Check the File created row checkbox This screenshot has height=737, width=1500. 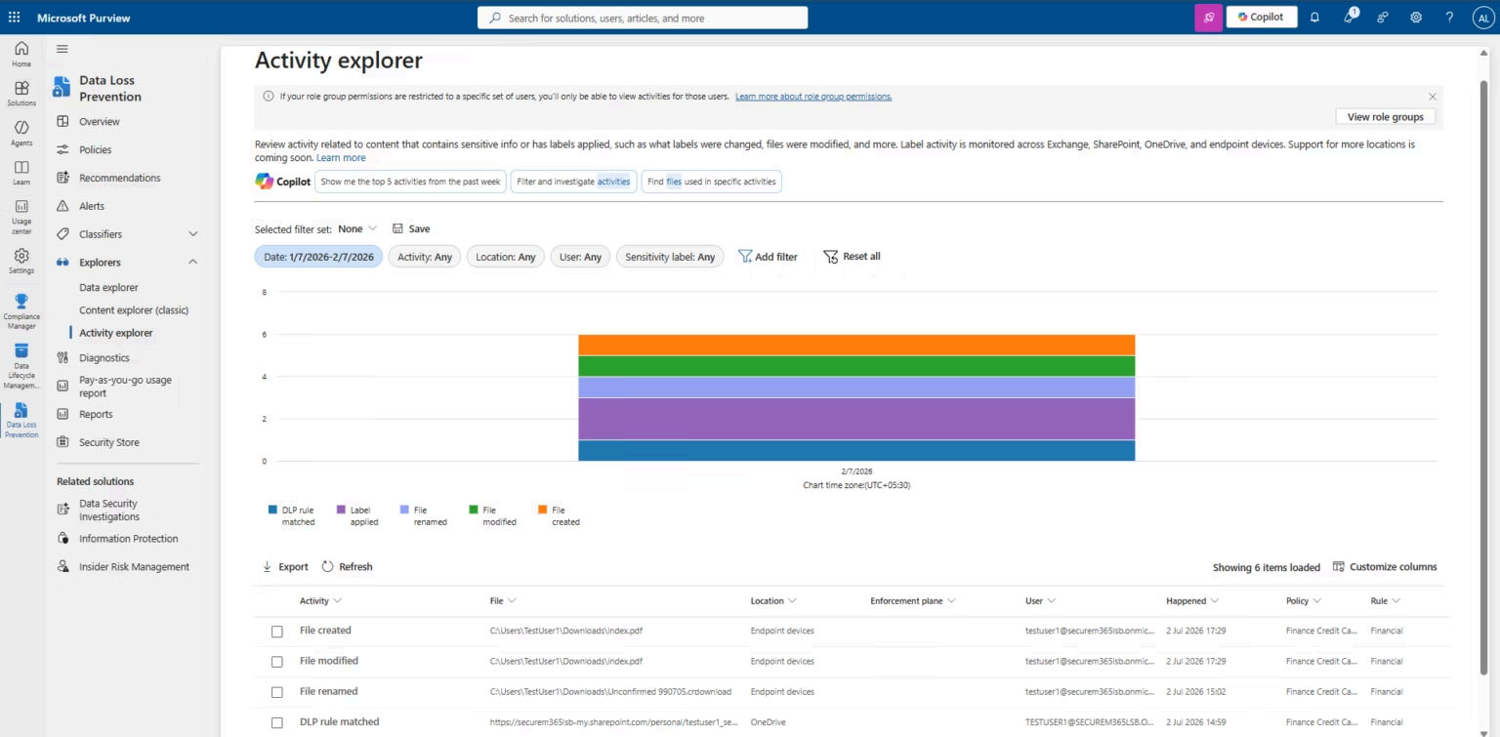point(277,632)
